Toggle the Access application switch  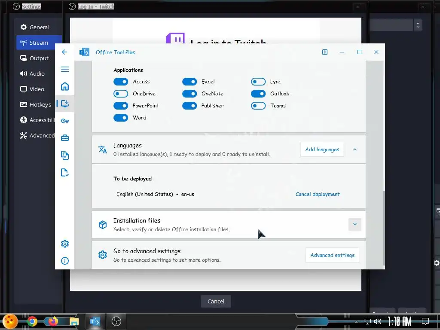coord(121,82)
